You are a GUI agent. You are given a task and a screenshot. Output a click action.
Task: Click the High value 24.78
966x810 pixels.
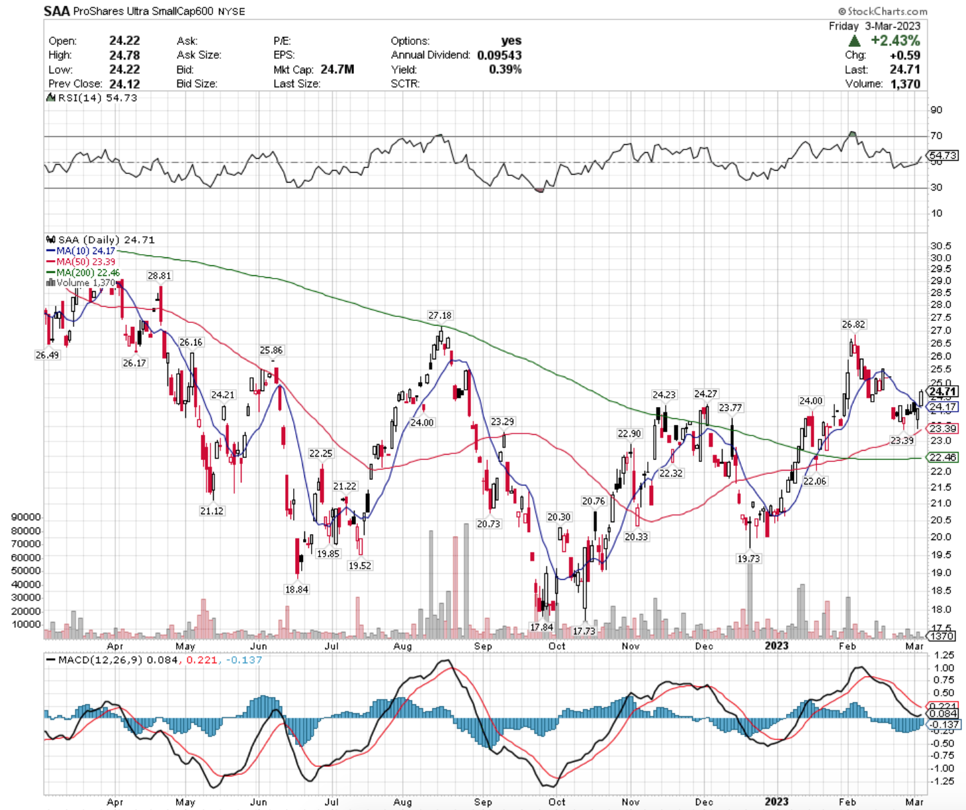[x=124, y=55]
